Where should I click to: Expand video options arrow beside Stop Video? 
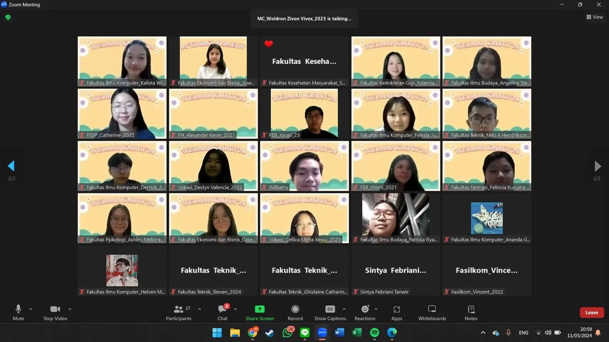70,309
